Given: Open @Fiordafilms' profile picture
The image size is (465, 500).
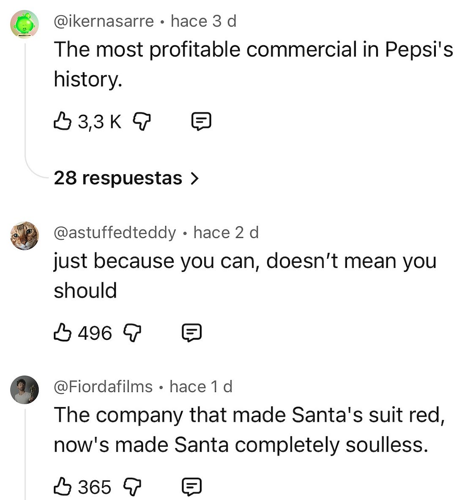Looking at the screenshot, I should point(25,390).
